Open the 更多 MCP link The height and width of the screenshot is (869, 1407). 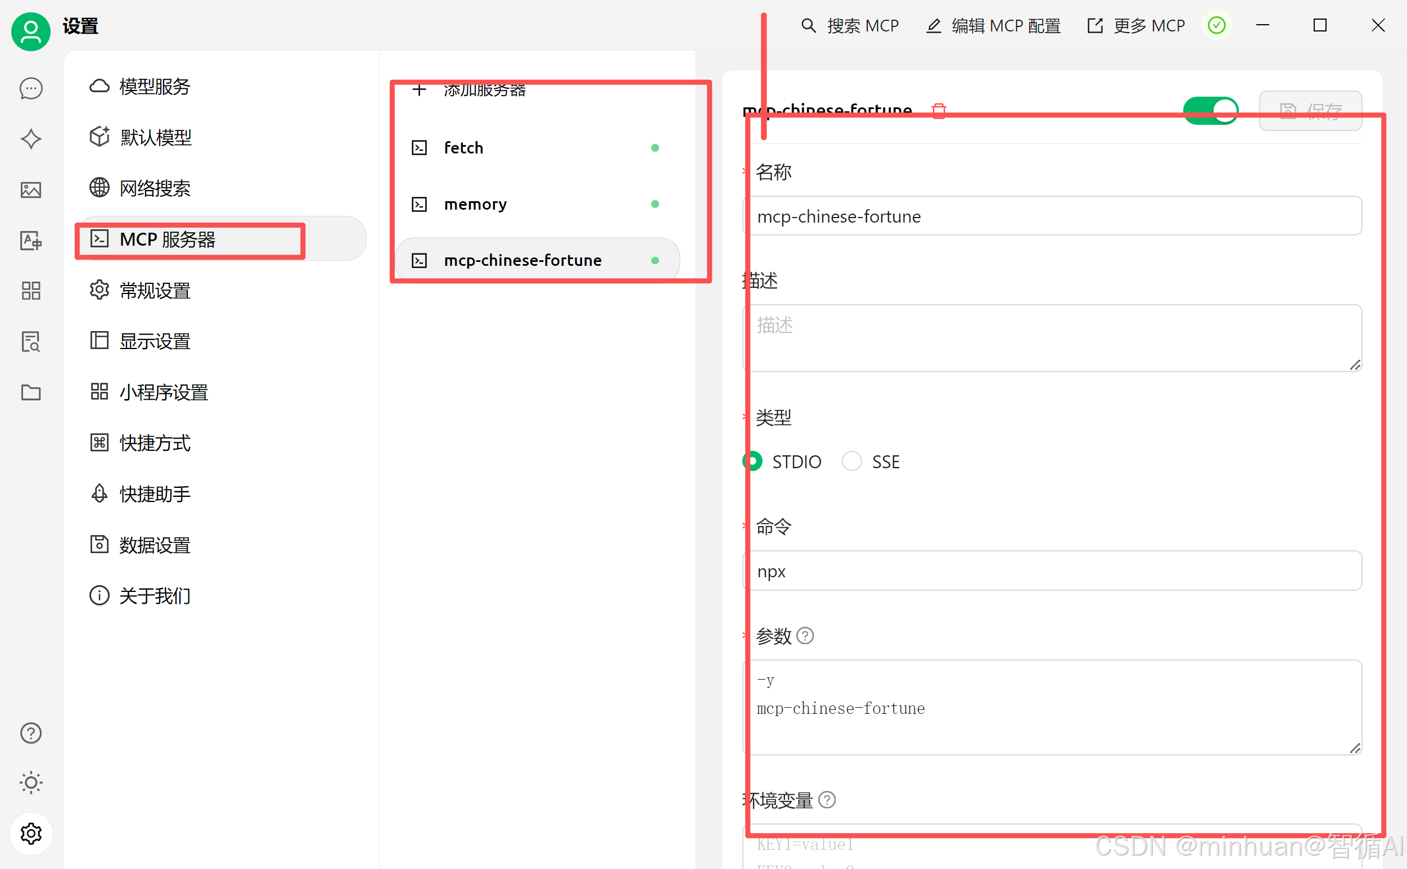tap(1136, 26)
